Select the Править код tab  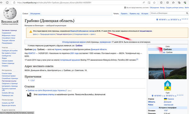[135, 13]
